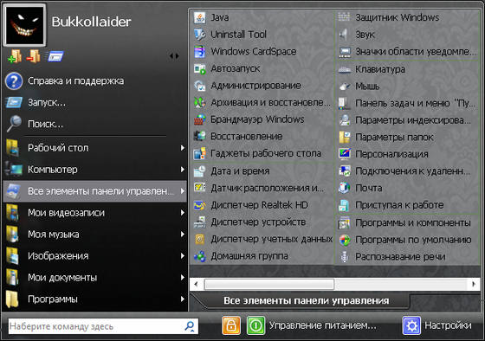Open Параметры индексирования icon
This screenshot has width=485, height=341.
345,120
